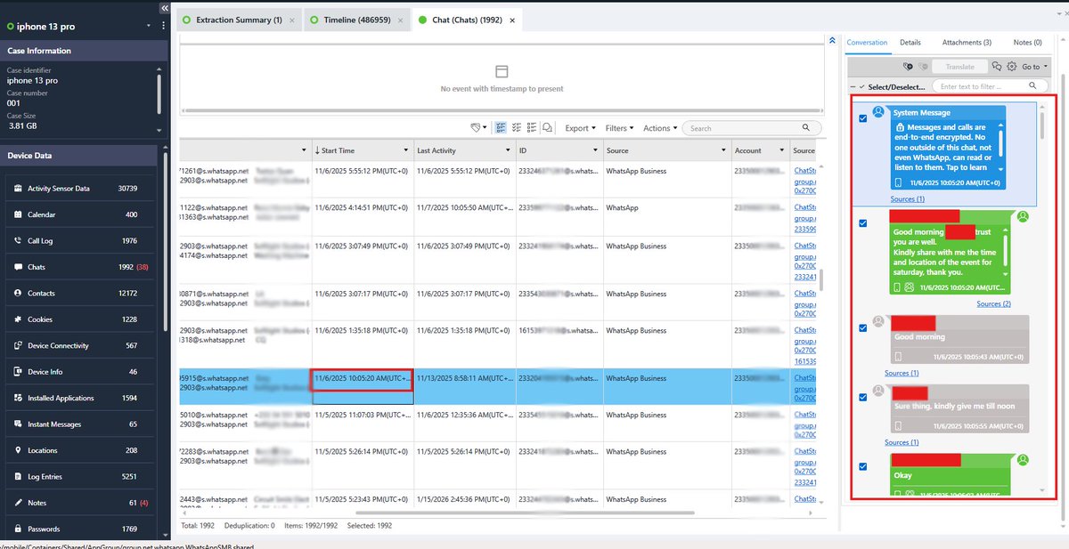Image resolution: width=1069 pixels, height=549 pixels.
Task: Open the Call Log category
Action: (78, 241)
